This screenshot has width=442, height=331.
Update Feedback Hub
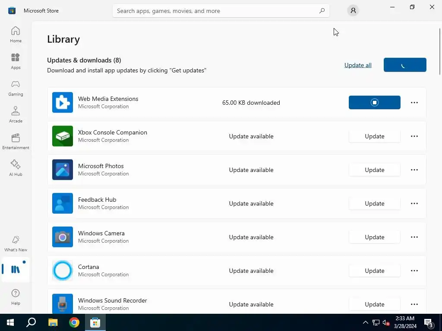tap(374, 203)
